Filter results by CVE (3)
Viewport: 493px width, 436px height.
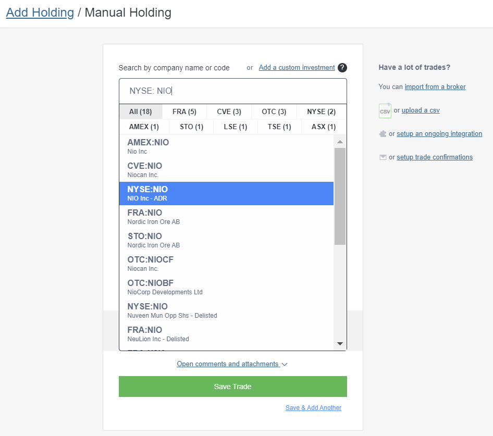[229, 111]
